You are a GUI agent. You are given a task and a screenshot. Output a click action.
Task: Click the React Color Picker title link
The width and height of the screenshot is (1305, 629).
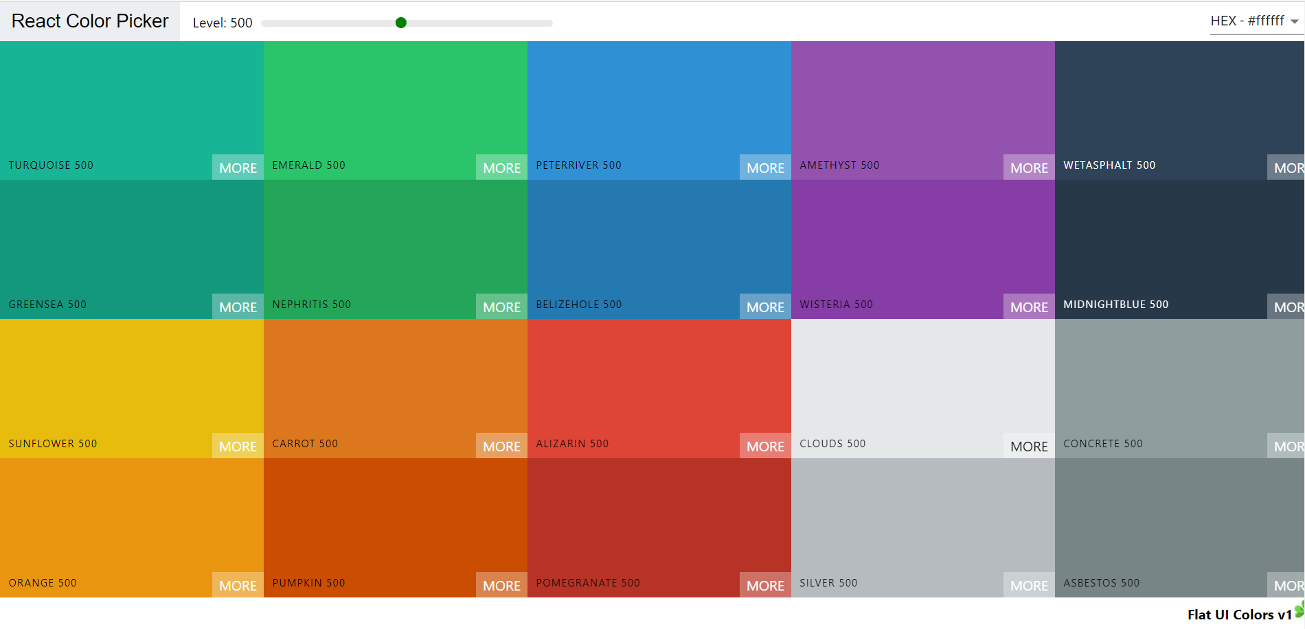point(90,21)
